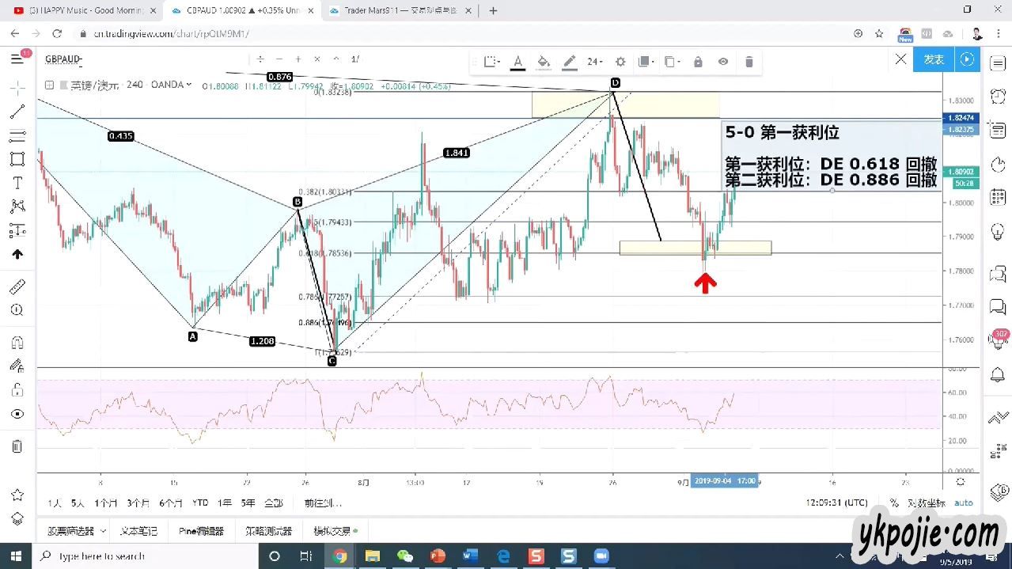The width and height of the screenshot is (1012, 569).
Task: Delete the selected drawing via trash icon
Action: [x=749, y=62]
